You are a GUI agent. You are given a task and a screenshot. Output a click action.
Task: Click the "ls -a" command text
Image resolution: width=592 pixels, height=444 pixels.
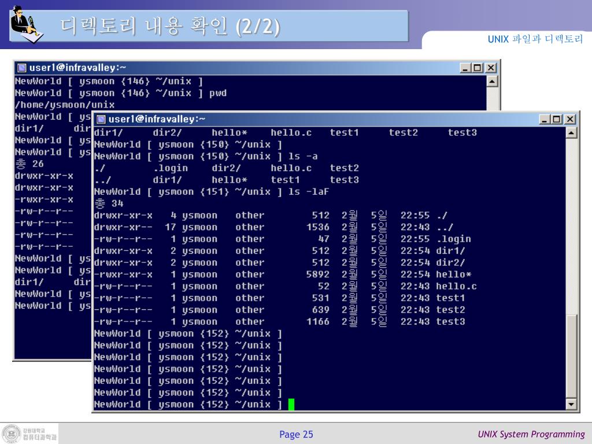point(303,156)
